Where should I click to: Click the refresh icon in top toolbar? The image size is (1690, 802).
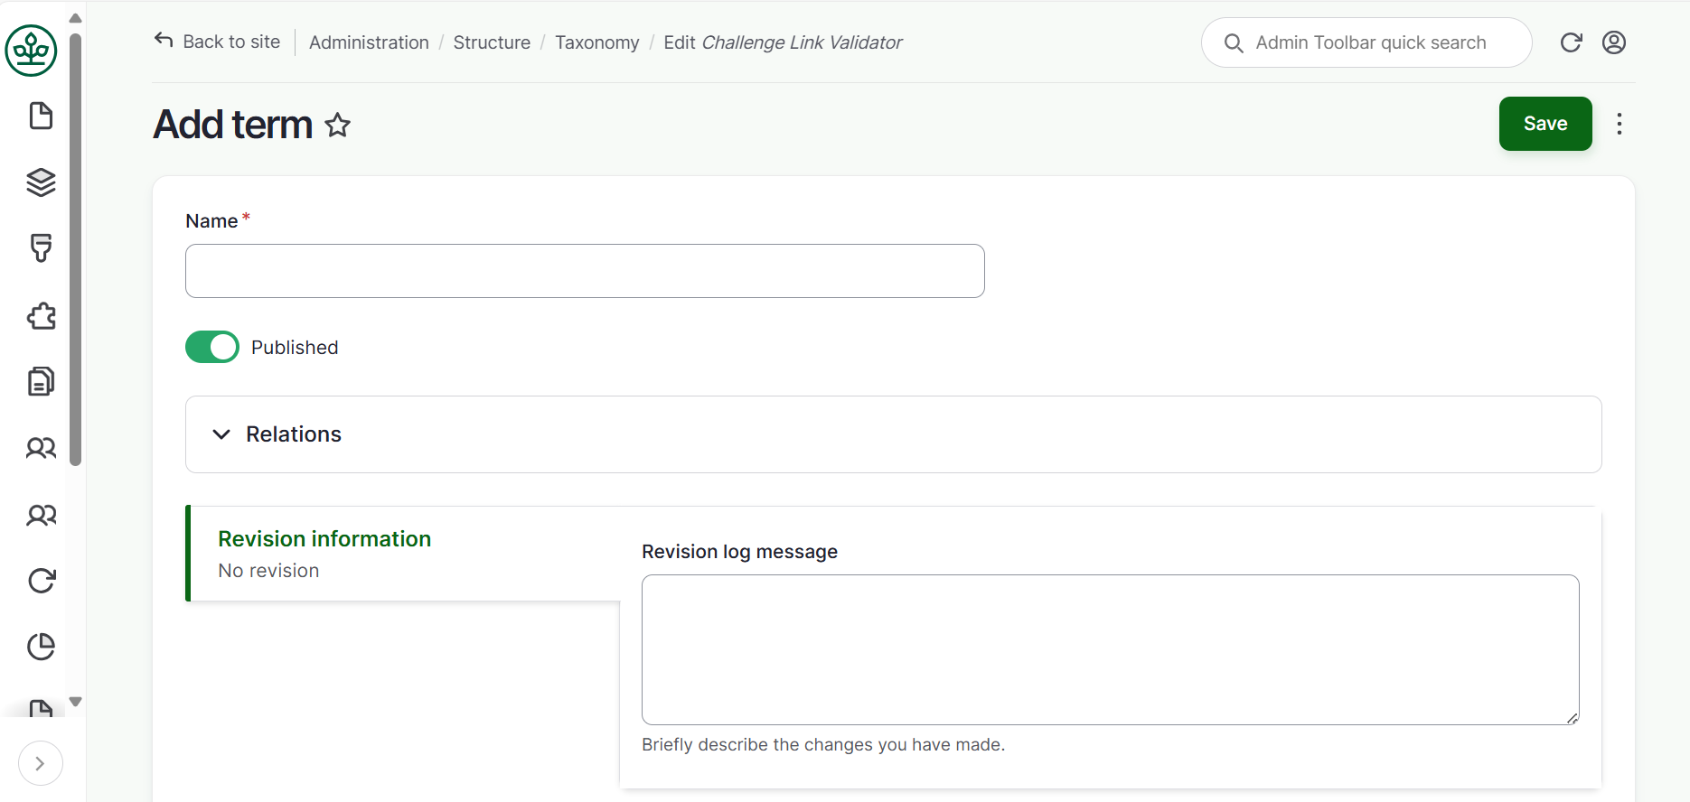tap(1571, 42)
